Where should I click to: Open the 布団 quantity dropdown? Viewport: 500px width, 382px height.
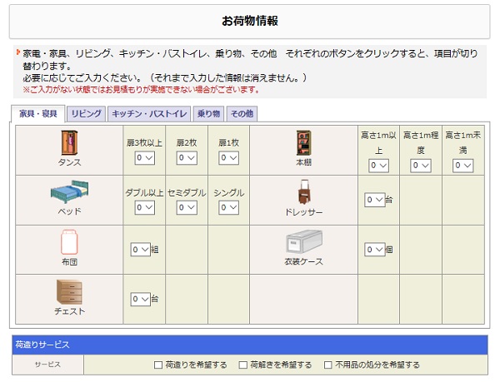139,250
